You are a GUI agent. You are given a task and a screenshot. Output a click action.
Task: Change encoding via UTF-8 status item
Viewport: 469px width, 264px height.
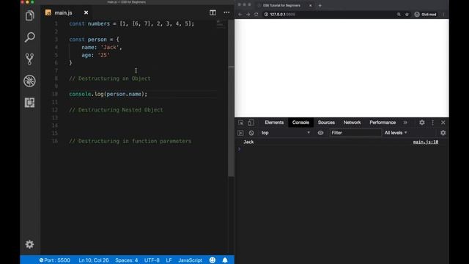[x=152, y=260]
